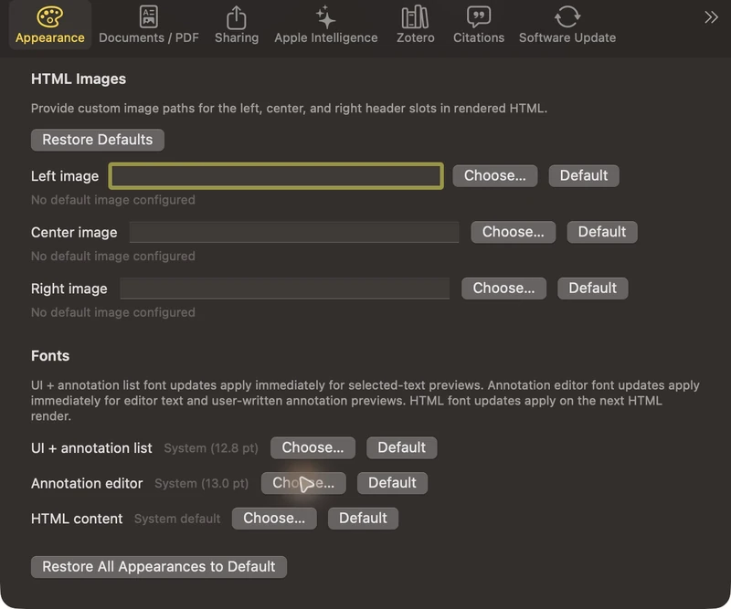Reset Annotation editor font to Default
Screen dimensions: 731x609
[x=392, y=483]
